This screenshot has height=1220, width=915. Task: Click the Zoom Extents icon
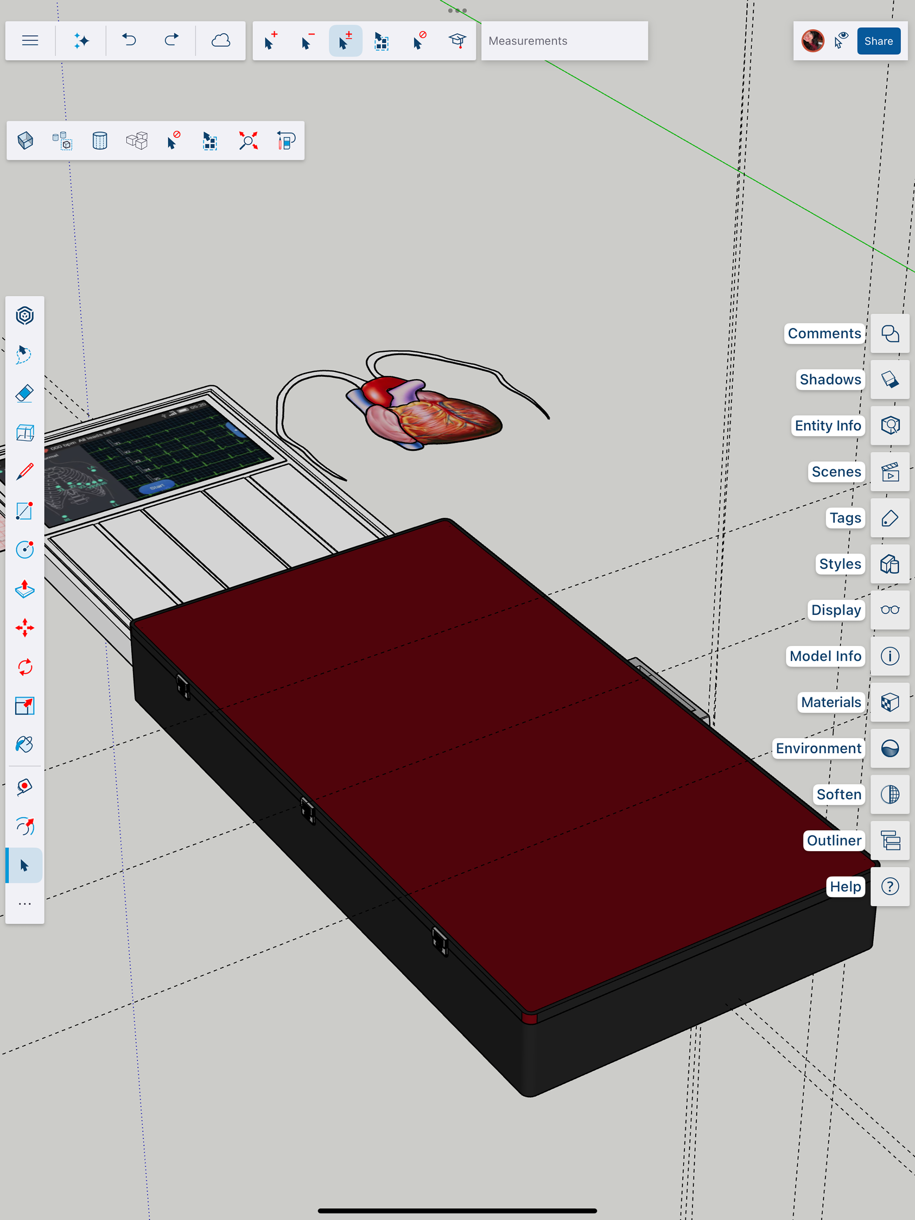tap(248, 141)
